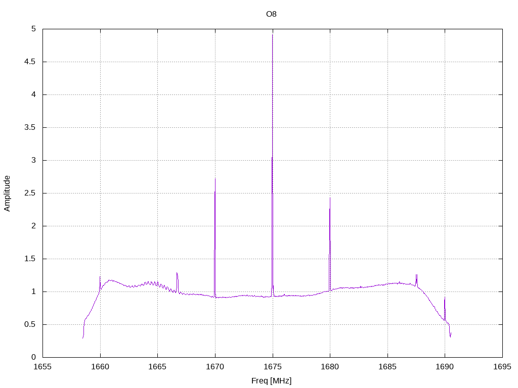Click the 'Amplitude' y-axis label

point(7,193)
